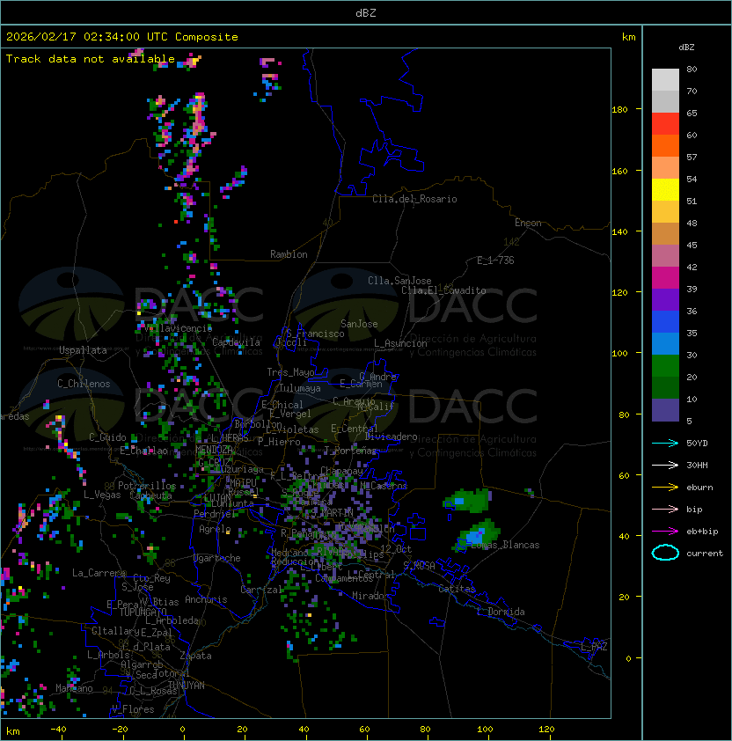Viewport: 732px width, 741px height.
Task: Click the 'Villavicencio' place label
Action: point(178,328)
